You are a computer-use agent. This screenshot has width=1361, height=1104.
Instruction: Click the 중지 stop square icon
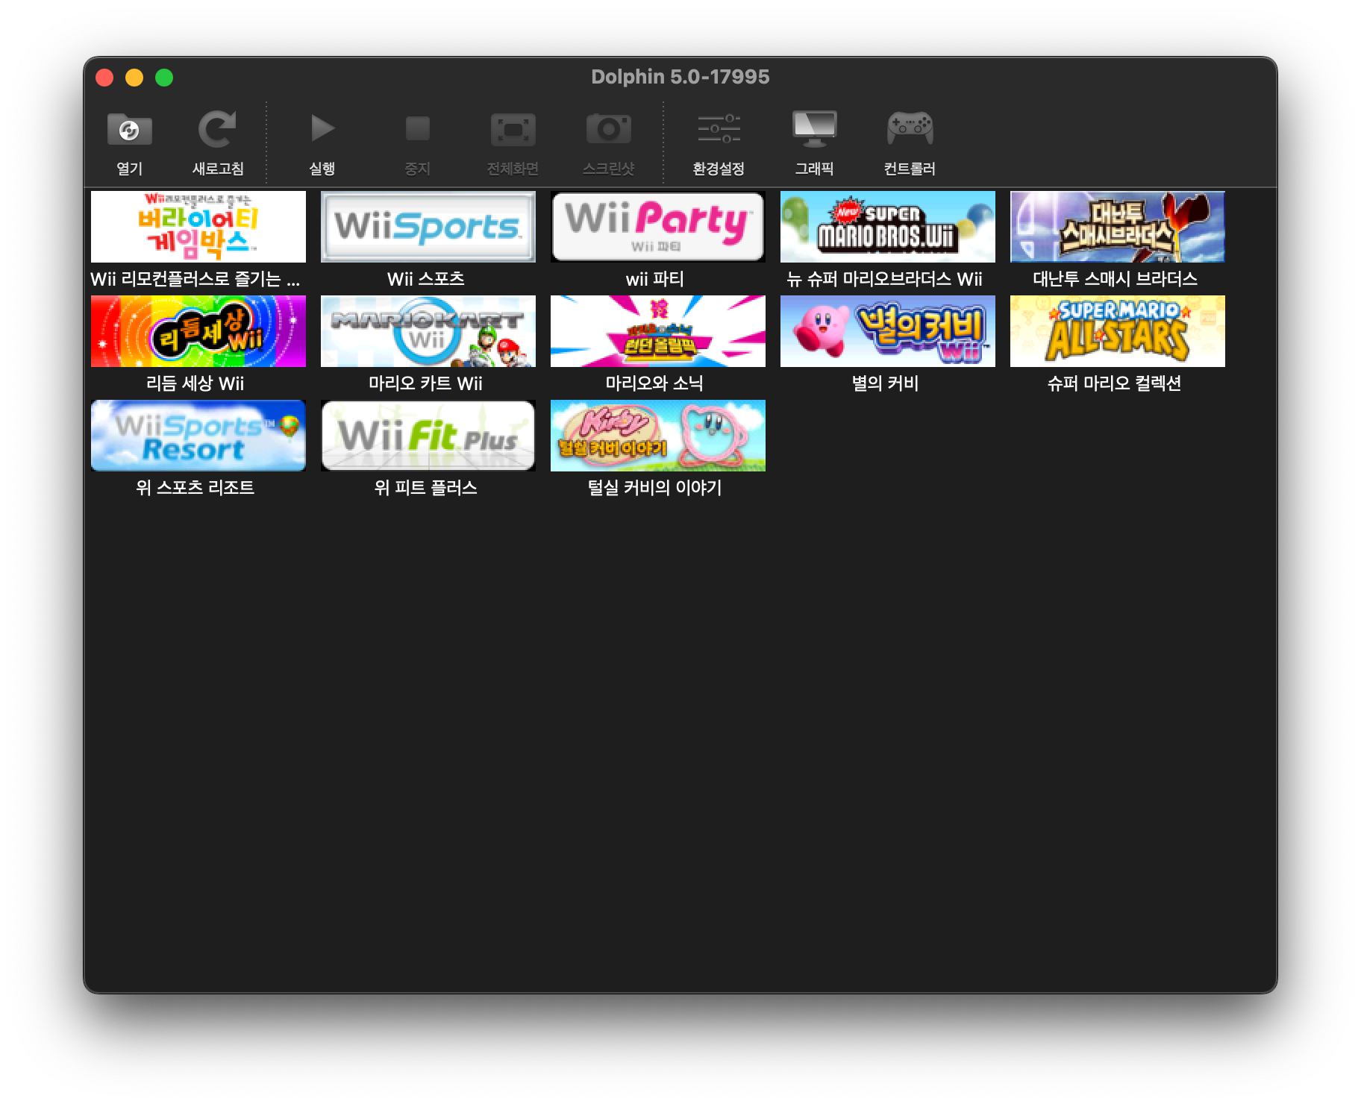[418, 128]
